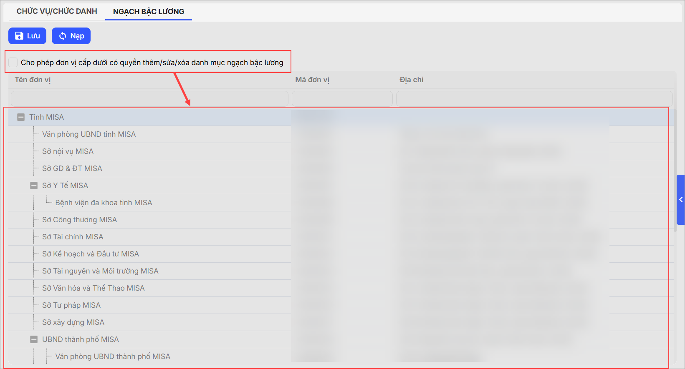Select Văn phòng UBND tỉnh MISA row
The image size is (685, 369).
[x=89, y=134]
